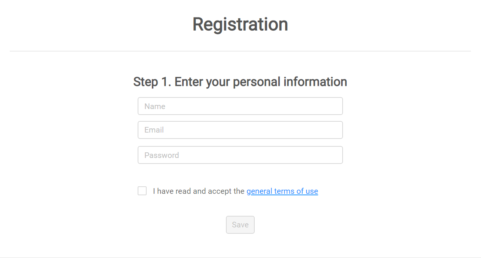Screen dimensions: 481x258
Task: Click the word "Registration" at the top
Action: pos(240,24)
